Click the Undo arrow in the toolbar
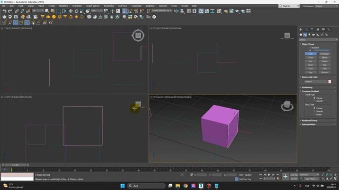Image resolution: width=339 pixels, height=190 pixels. click(x=4, y=11)
